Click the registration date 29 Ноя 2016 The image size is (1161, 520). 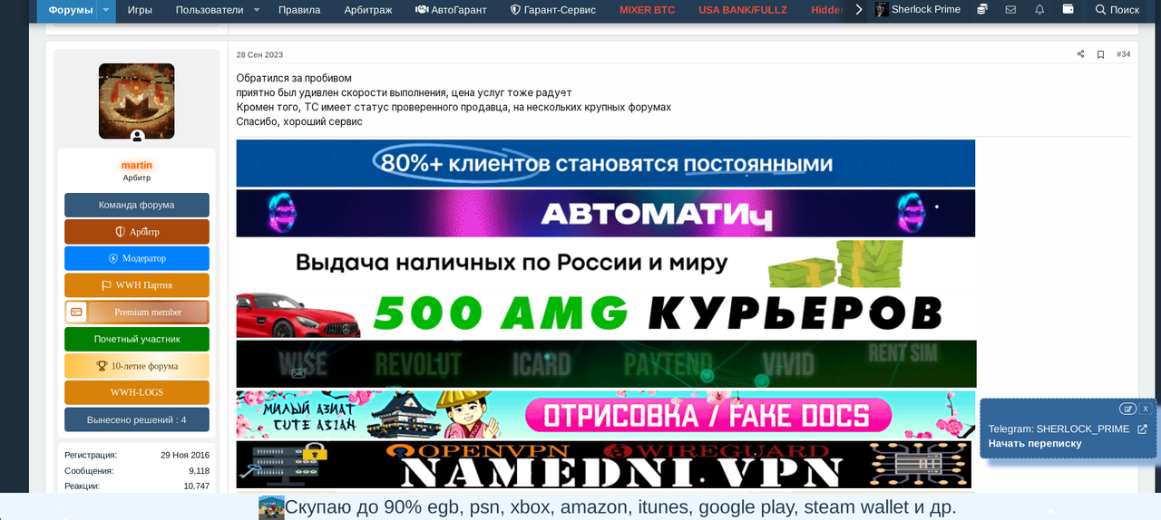click(185, 455)
